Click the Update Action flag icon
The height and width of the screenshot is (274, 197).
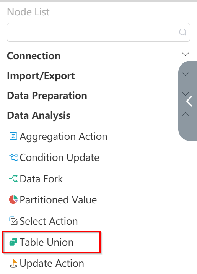(x=13, y=263)
